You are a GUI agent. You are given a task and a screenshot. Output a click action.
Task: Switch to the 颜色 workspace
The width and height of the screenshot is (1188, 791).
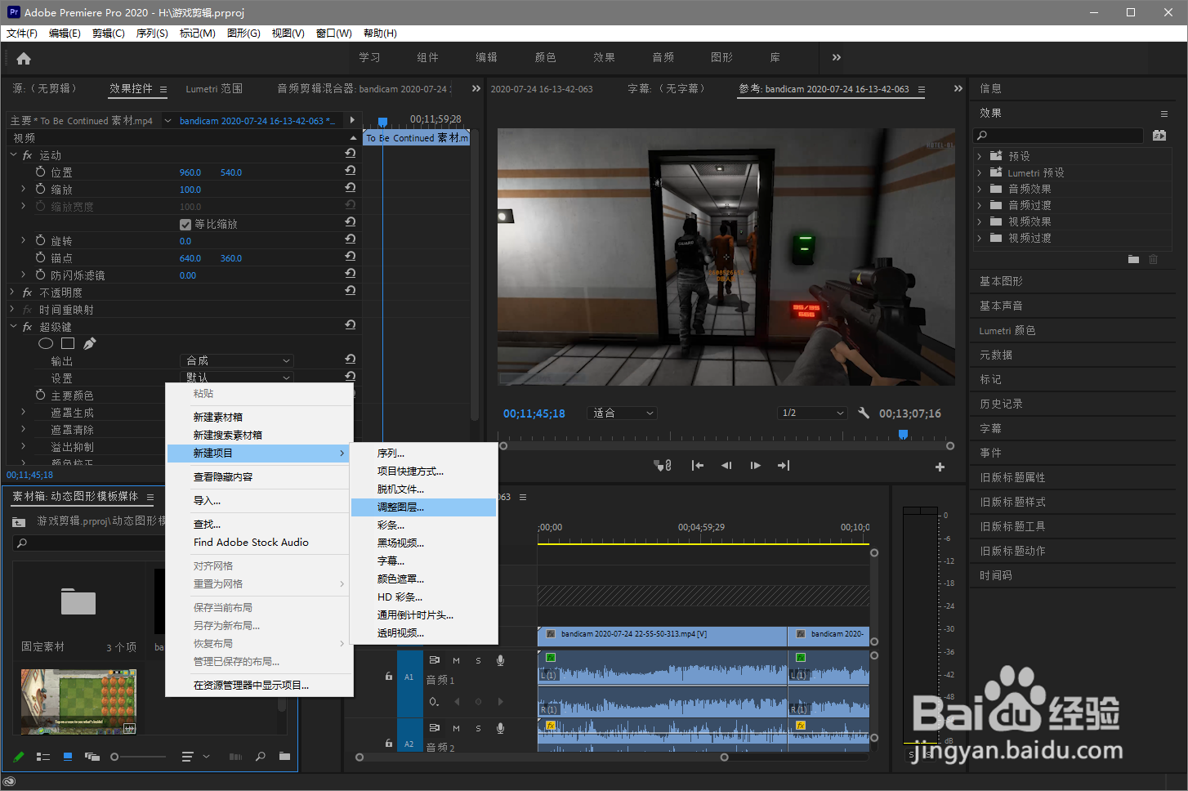(545, 57)
